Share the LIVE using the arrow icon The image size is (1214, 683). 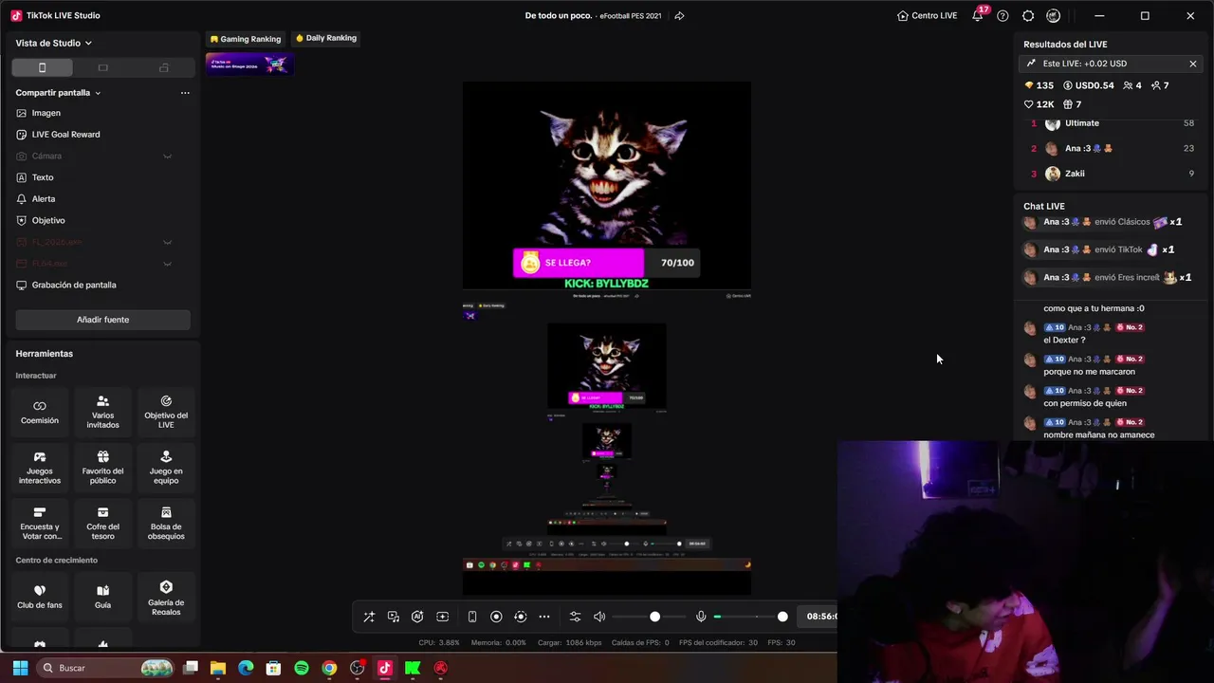click(679, 15)
